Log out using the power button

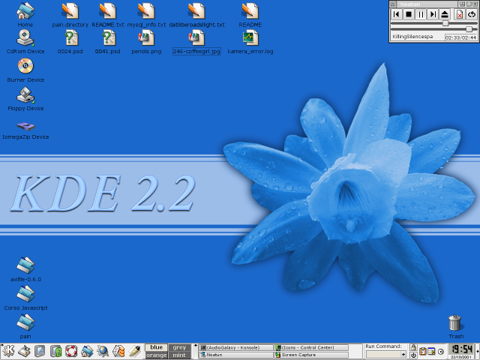click(x=413, y=355)
